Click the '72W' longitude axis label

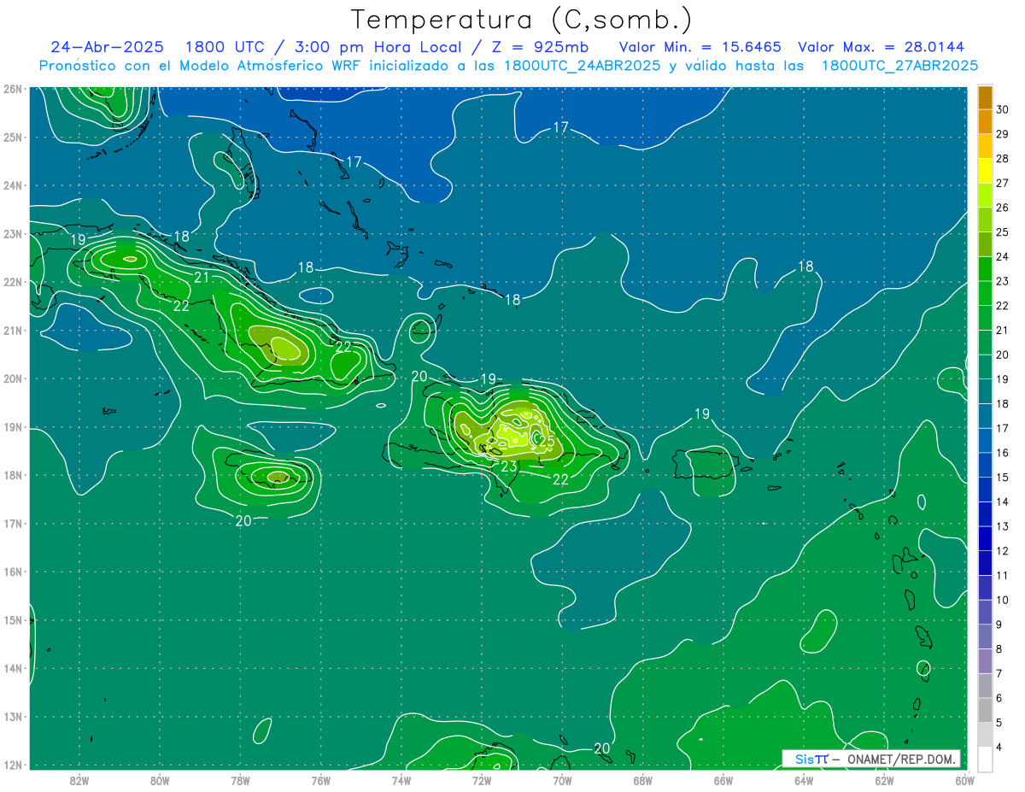click(x=482, y=780)
